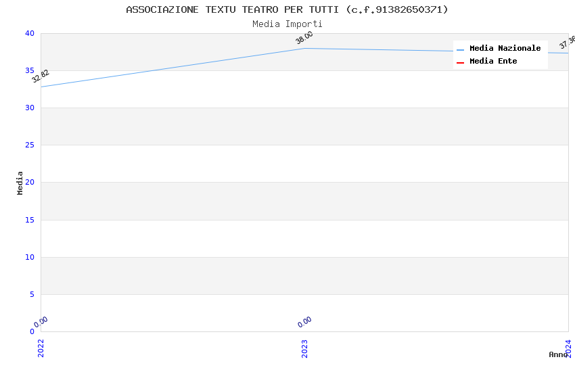Viewport: 575px width, 372px height.
Task: Click the 2023 x-axis year label
Action: (x=304, y=348)
